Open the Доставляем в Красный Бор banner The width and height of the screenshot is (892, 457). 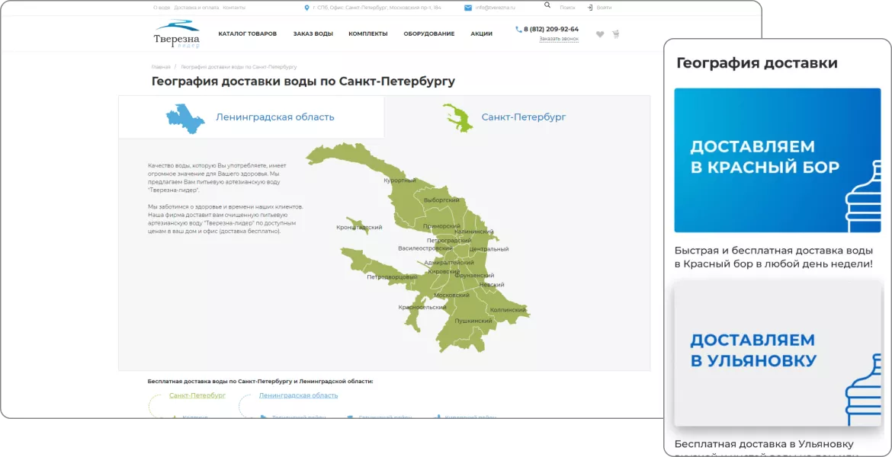[777, 160]
